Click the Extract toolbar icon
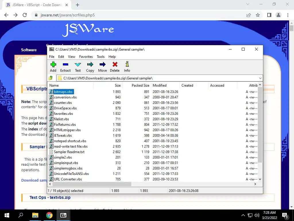The width and height of the screenshot is (294, 221). coord(65,64)
